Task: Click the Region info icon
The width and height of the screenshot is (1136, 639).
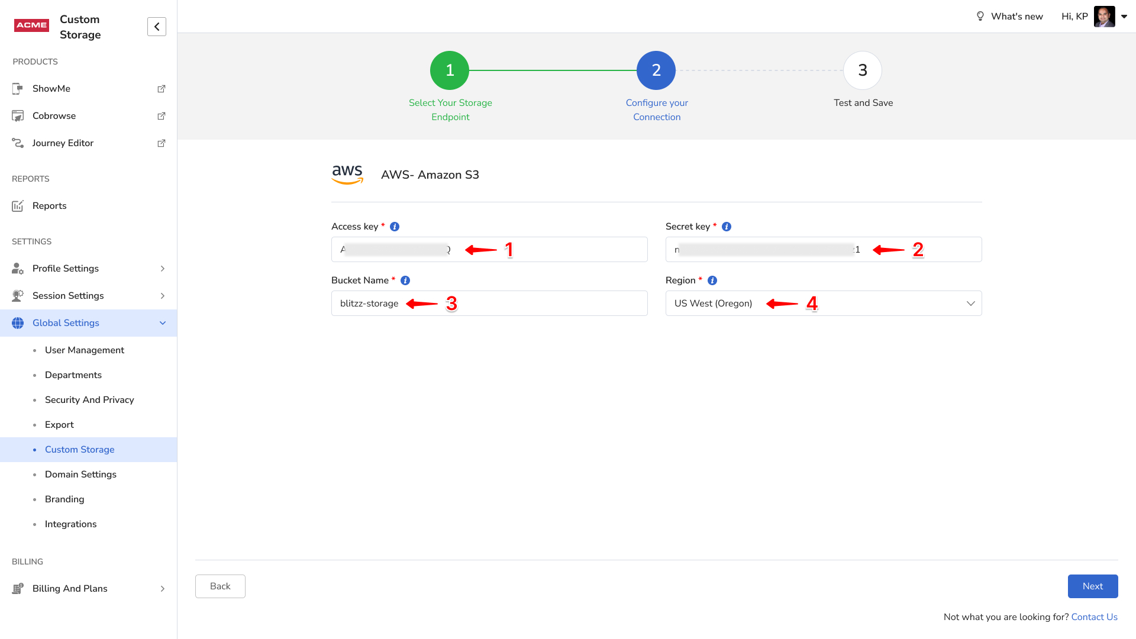Action: pos(712,280)
